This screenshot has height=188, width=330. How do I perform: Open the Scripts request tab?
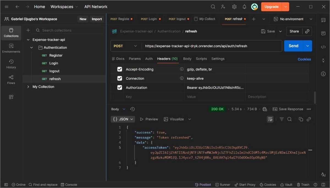point(201,59)
